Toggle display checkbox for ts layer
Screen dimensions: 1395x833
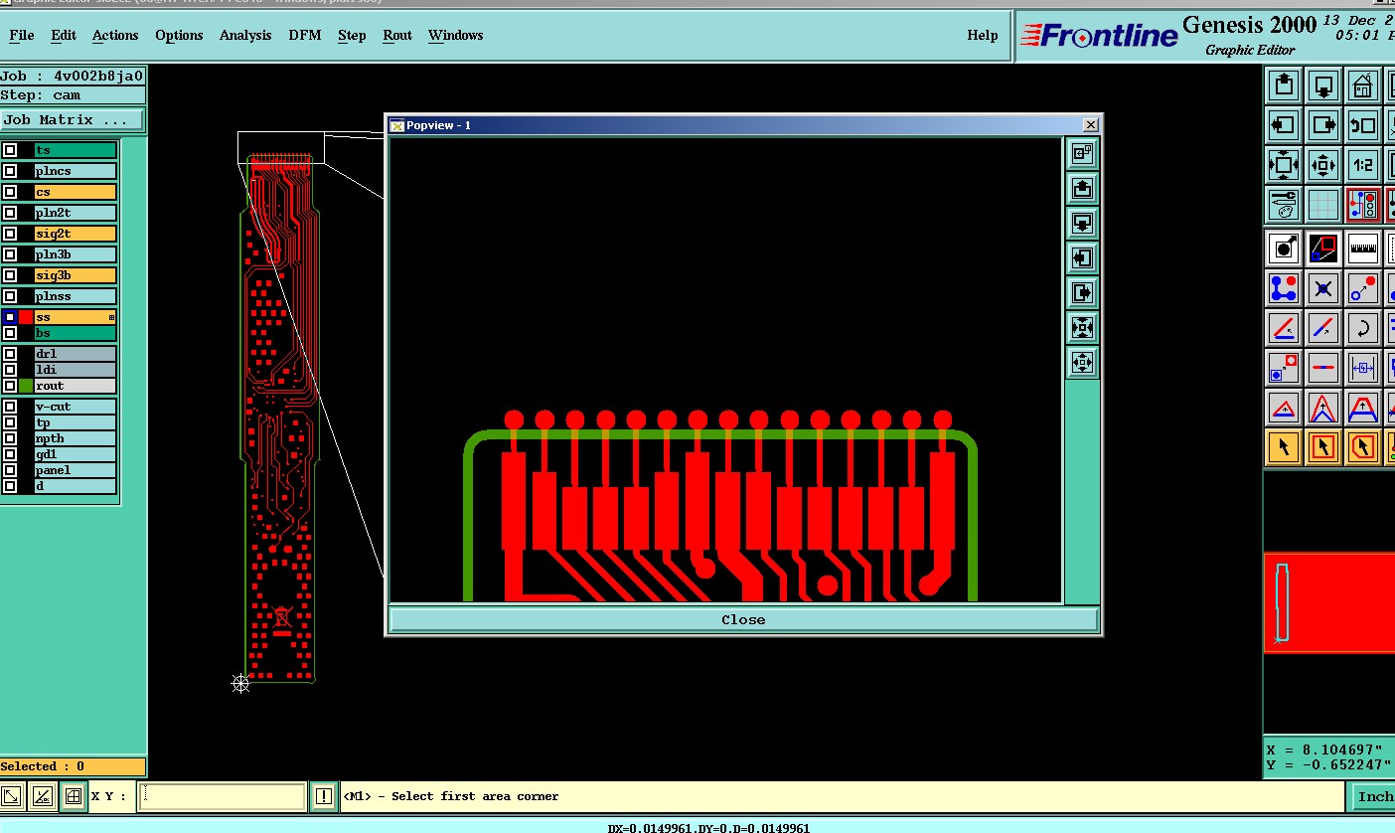10,150
